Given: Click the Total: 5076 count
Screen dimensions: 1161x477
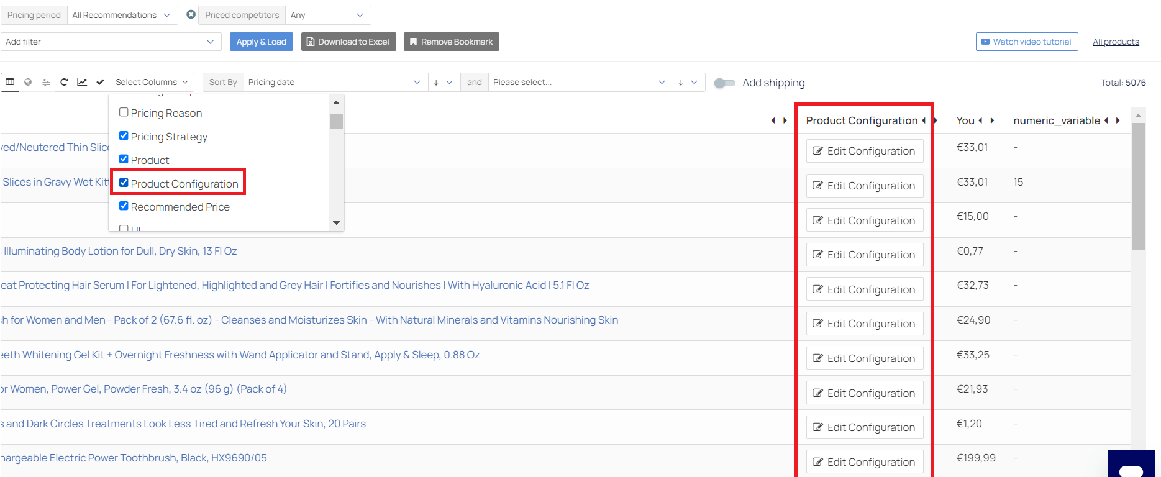Looking at the screenshot, I should click(1123, 83).
